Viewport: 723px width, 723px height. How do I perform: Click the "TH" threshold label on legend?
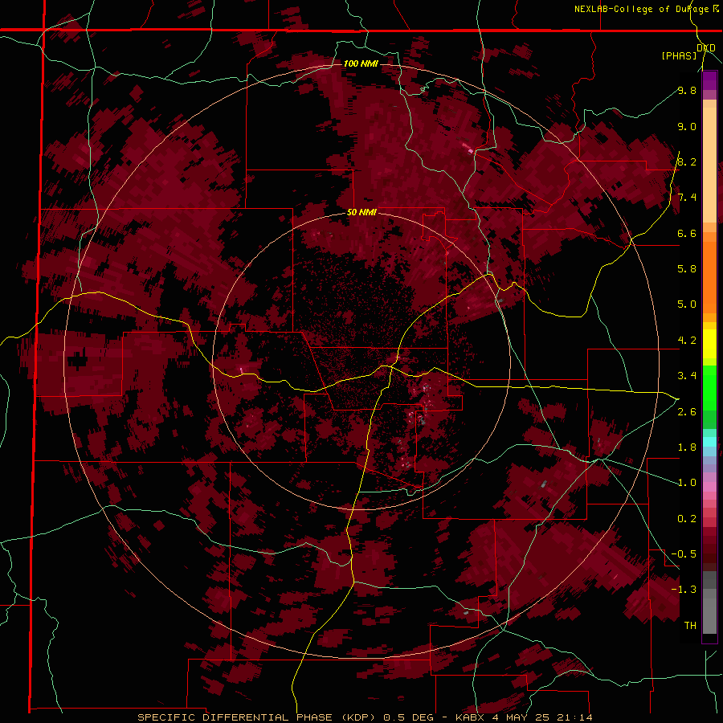[x=690, y=626]
